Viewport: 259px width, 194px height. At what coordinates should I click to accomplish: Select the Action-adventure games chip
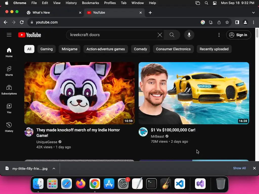click(105, 49)
